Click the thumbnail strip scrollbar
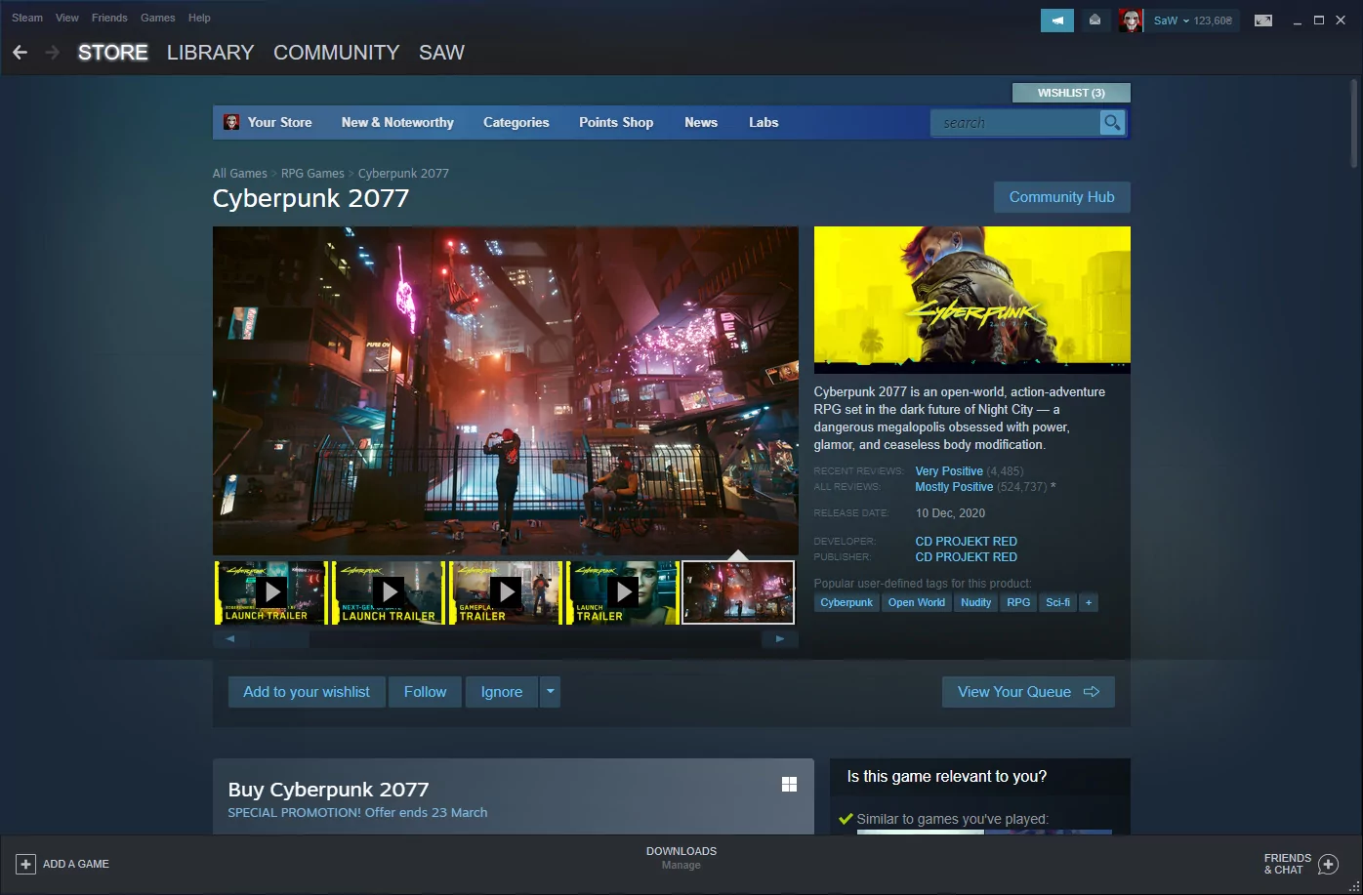This screenshot has height=895, width=1363. 505,639
